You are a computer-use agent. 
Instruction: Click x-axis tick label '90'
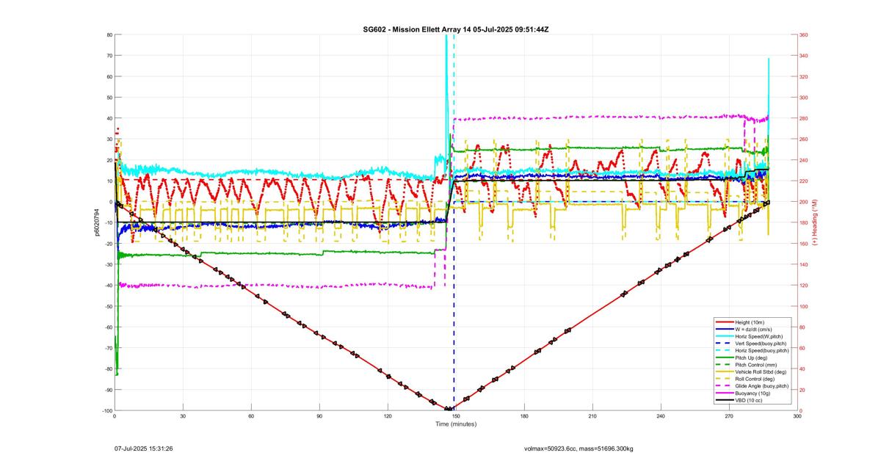click(x=319, y=416)
